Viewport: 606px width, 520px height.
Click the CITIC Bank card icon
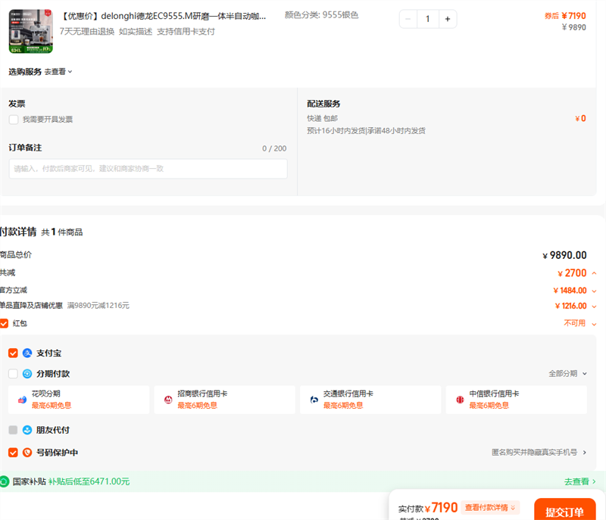460,399
